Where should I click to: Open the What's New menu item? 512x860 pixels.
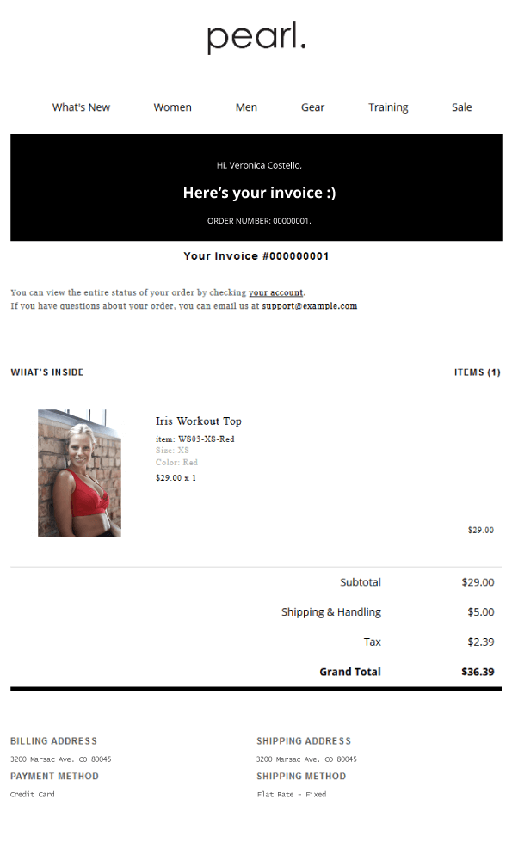[x=81, y=107]
